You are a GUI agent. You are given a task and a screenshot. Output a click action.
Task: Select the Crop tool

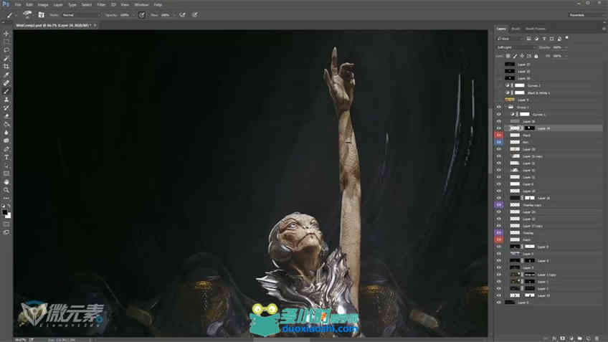coord(6,66)
